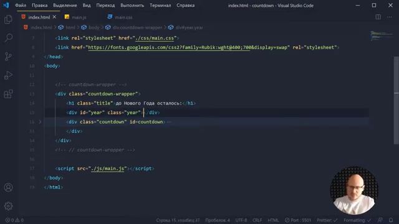The height and width of the screenshot is (224, 399).
Task: Open the Файл menu
Action: [21, 6]
